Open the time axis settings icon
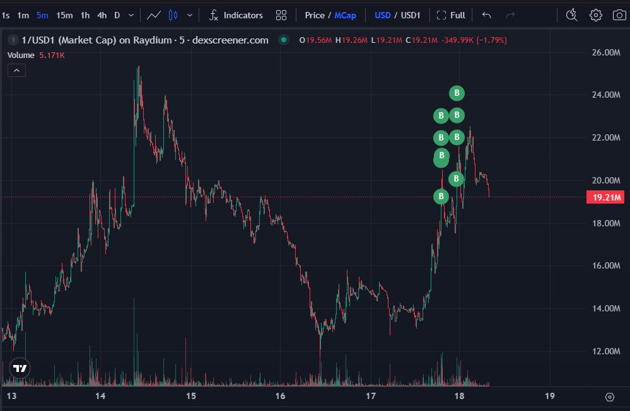Image resolution: width=630 pixels, height=411 pixels. tap(610, 397)
